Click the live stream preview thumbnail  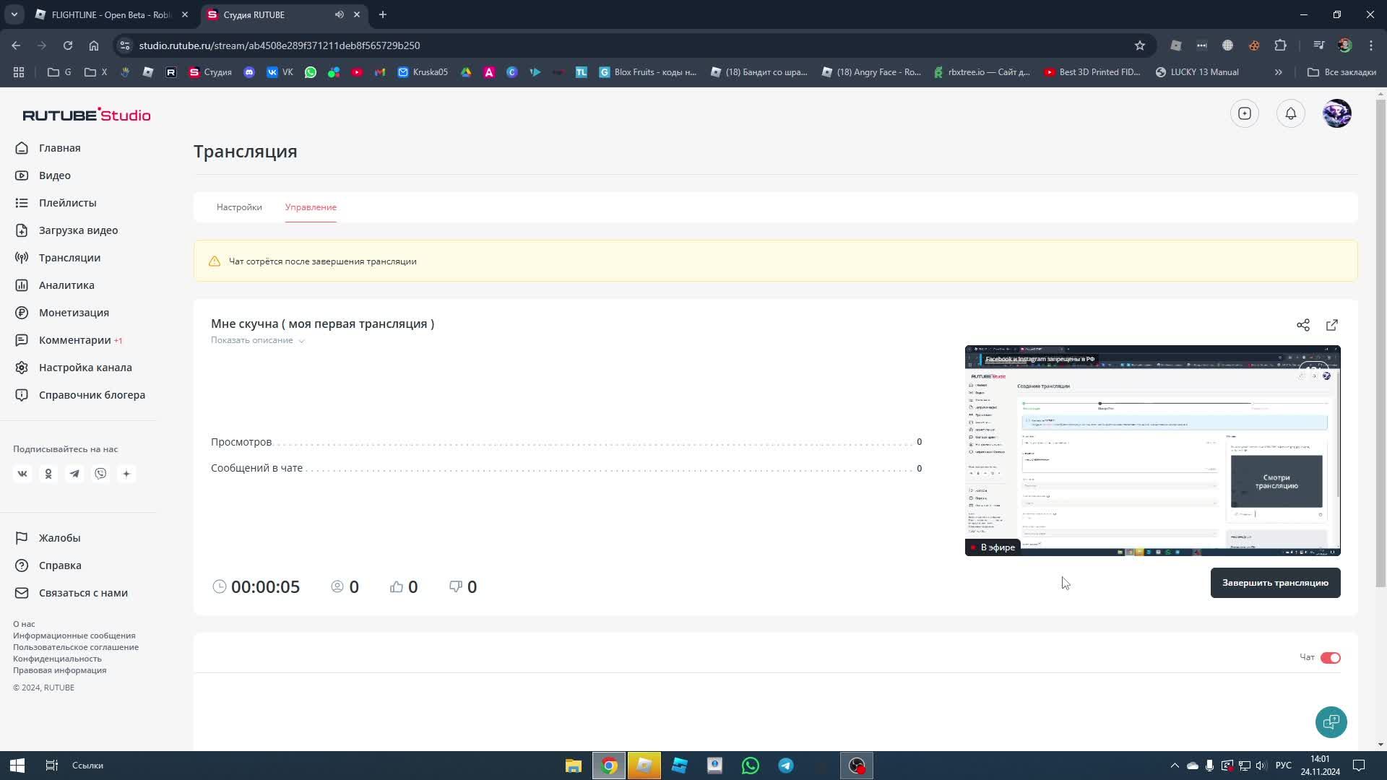1153,451
